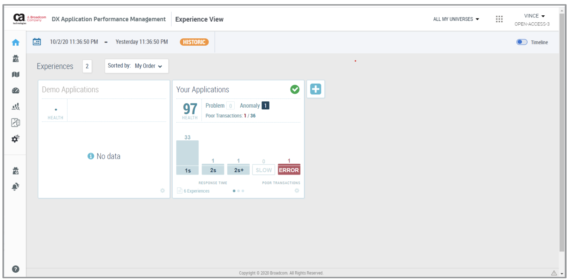Select the first carousel dot on Your Applications

[x=234, y=191]
